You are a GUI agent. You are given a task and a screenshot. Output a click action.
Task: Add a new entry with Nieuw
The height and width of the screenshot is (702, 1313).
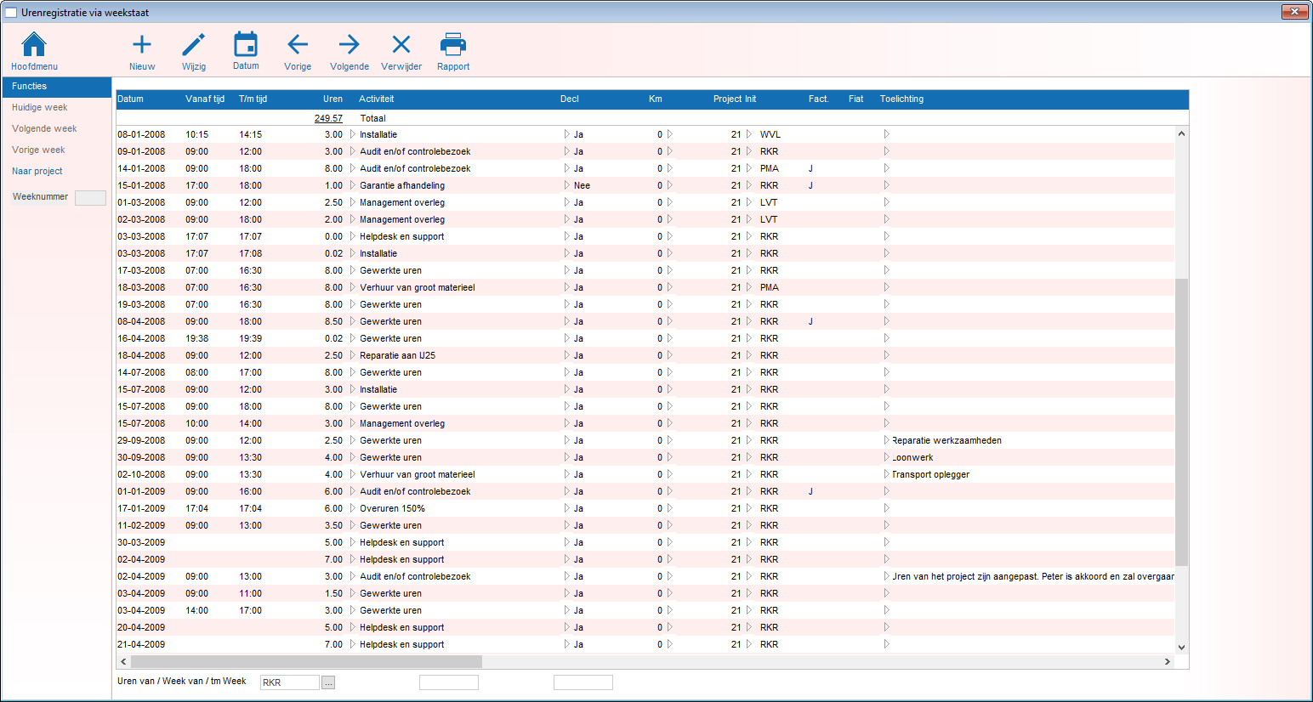pos(142,44)
